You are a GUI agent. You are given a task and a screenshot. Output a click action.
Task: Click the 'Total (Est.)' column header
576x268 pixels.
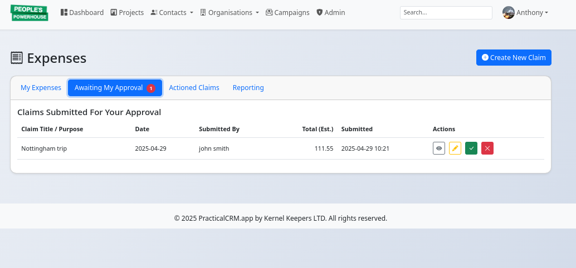pyautogui.click(x=318, y=129)
